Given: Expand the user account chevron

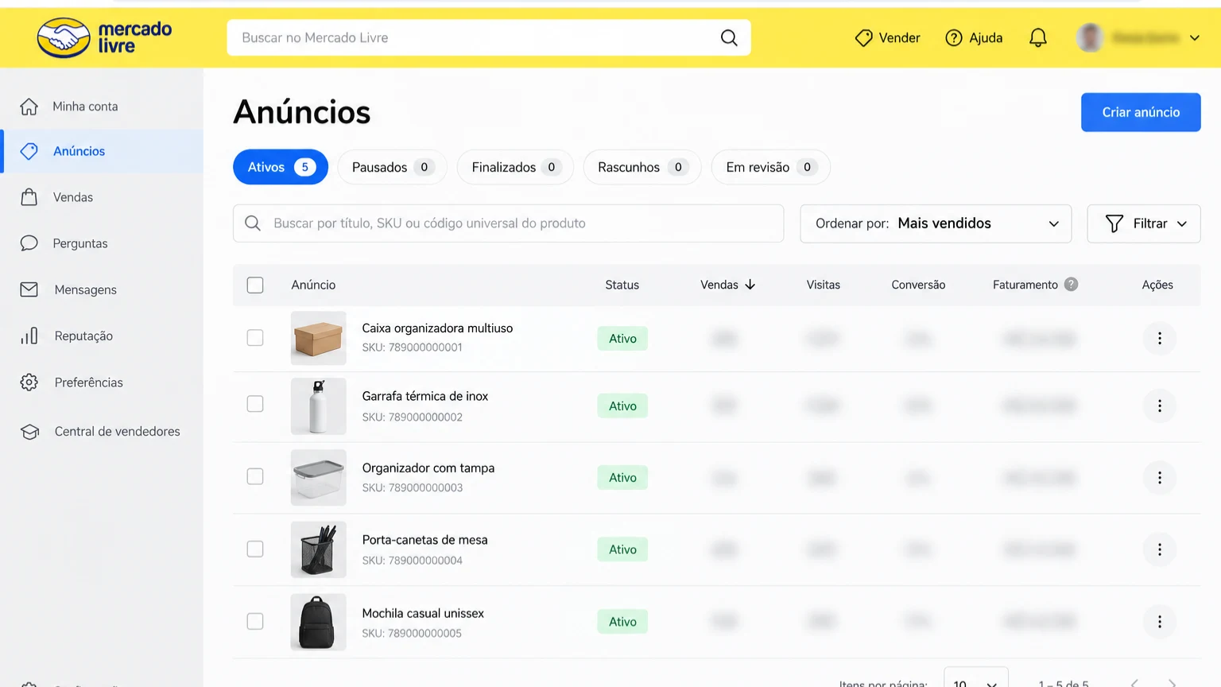Looking at the screenshot, I should pos(1195,37).
